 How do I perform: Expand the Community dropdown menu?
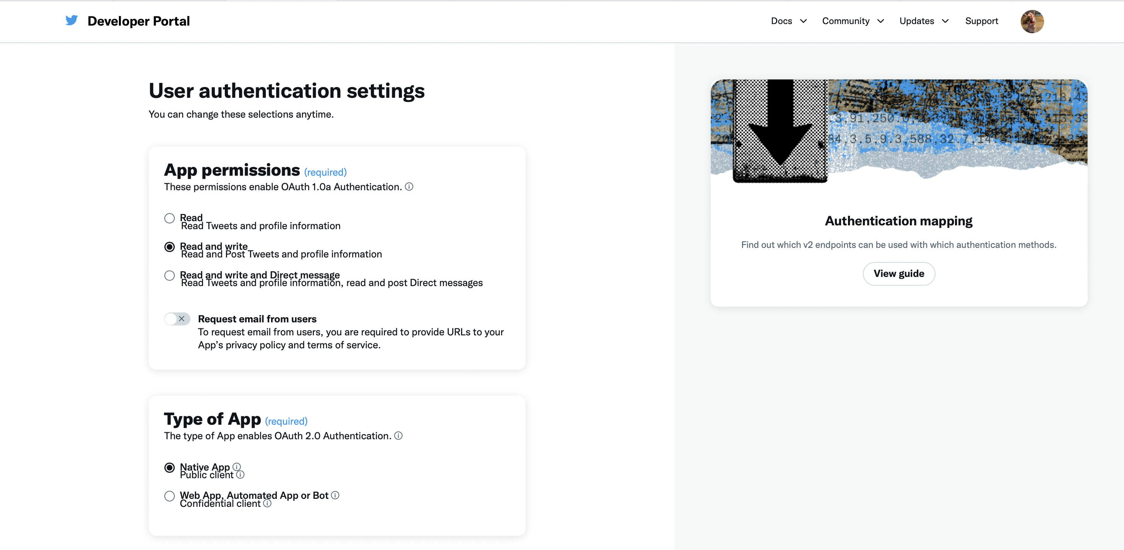coord(853,21)
